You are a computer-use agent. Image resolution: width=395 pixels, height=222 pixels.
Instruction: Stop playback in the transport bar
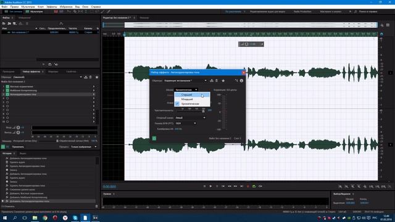click(x=204, y=186)
